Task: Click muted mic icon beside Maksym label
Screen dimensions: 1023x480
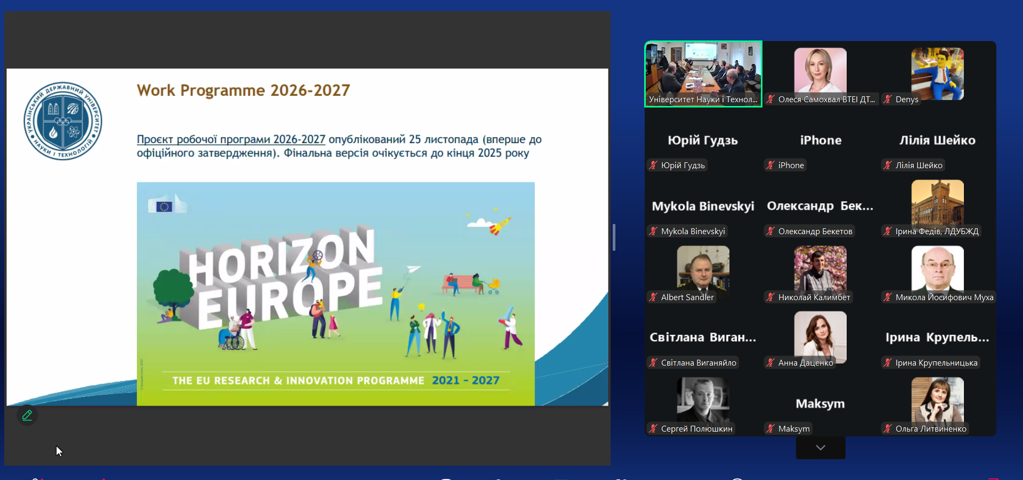Action: click(x=770, y=429)
